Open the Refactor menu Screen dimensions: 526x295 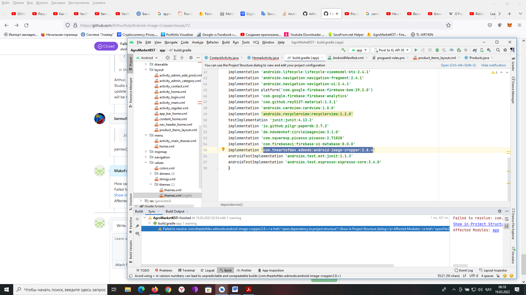point(213,42)
